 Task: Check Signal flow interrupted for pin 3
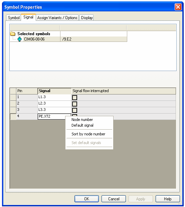point(74,110)
